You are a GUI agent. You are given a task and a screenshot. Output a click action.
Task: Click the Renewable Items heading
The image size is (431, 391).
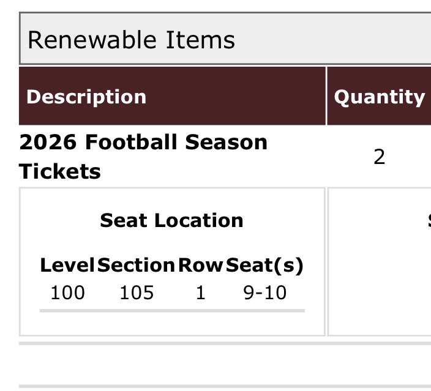(131, 40)
